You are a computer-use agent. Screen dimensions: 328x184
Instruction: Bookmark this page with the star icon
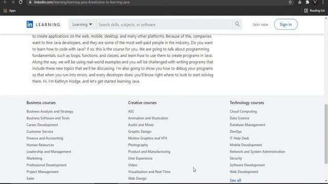(290, 2)
